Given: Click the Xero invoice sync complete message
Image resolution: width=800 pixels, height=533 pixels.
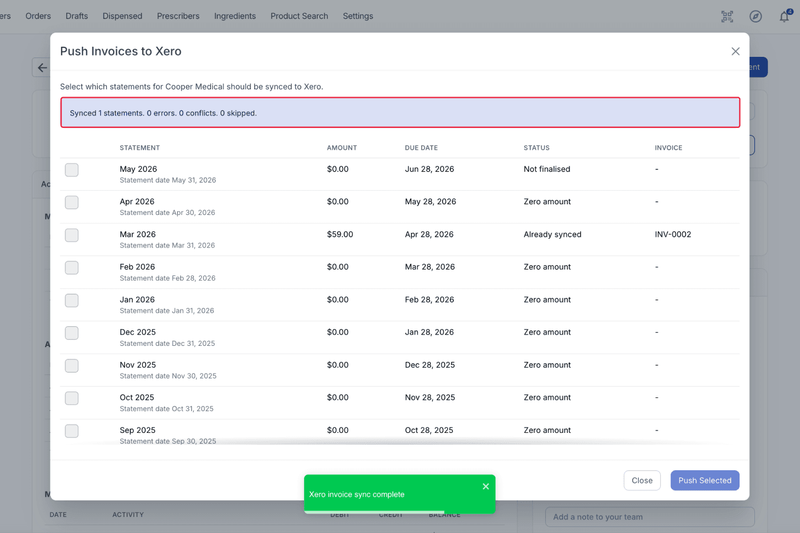Looking at the screenshot, I should 357,495.
